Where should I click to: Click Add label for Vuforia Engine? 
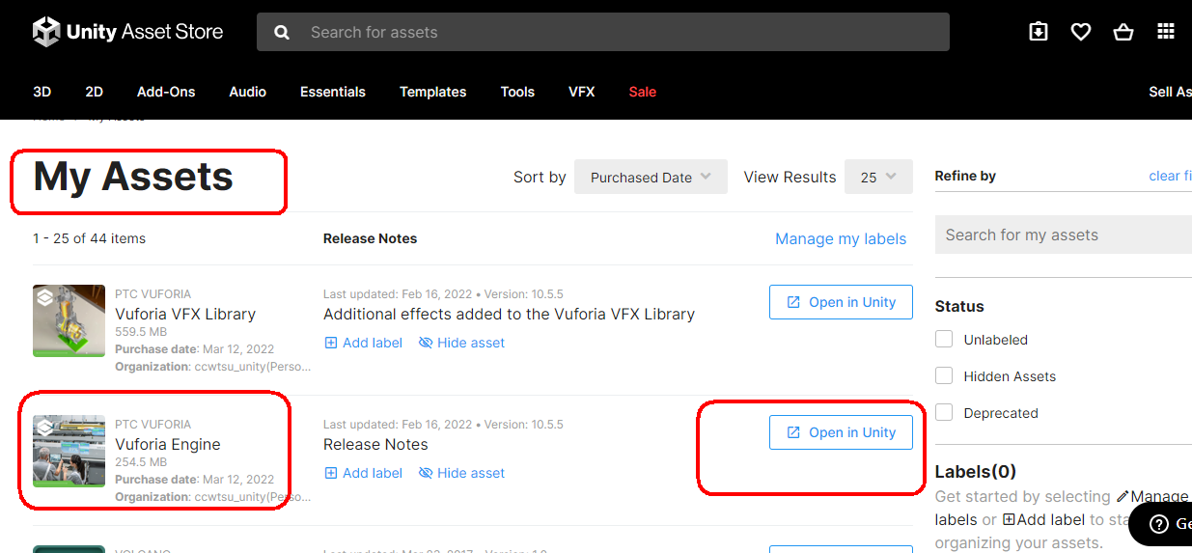coord(363,473)
